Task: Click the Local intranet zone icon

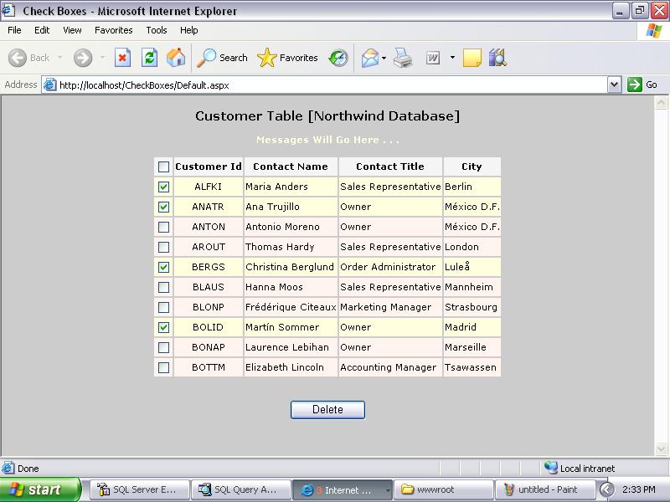Action: [550, 468]
